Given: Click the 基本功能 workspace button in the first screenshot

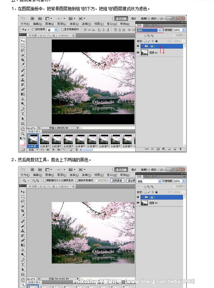Looking at the screenshot, I should (121, 18).
